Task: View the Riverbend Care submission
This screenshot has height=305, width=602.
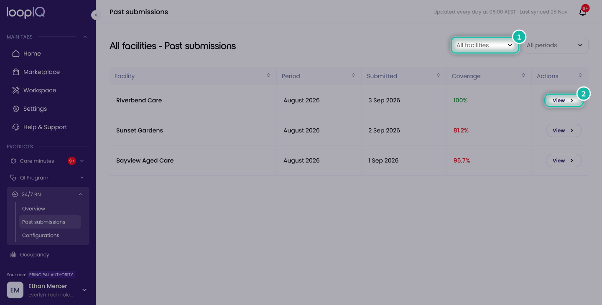Action: [x=564, y=100]
